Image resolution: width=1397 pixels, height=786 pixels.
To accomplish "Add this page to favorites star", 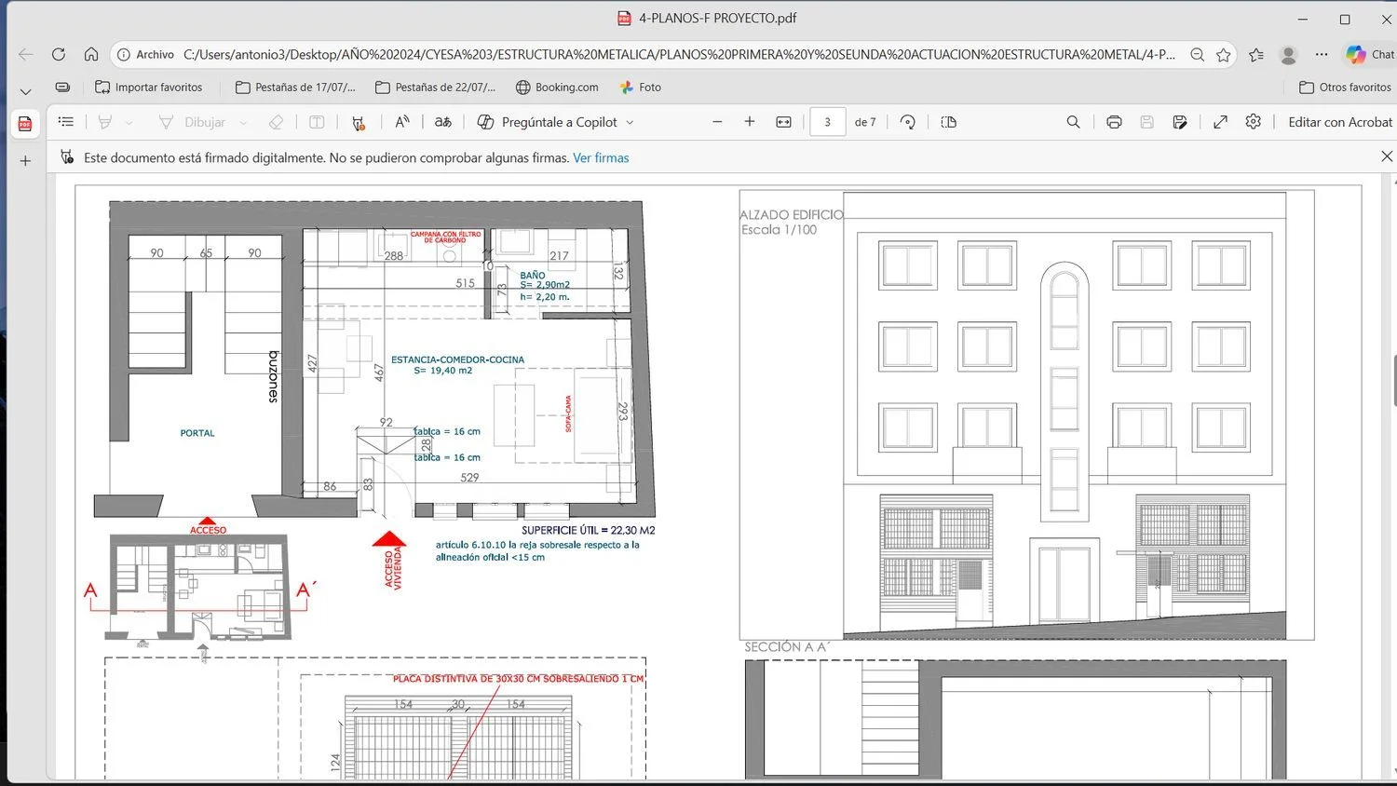I will pos(1224,55).
